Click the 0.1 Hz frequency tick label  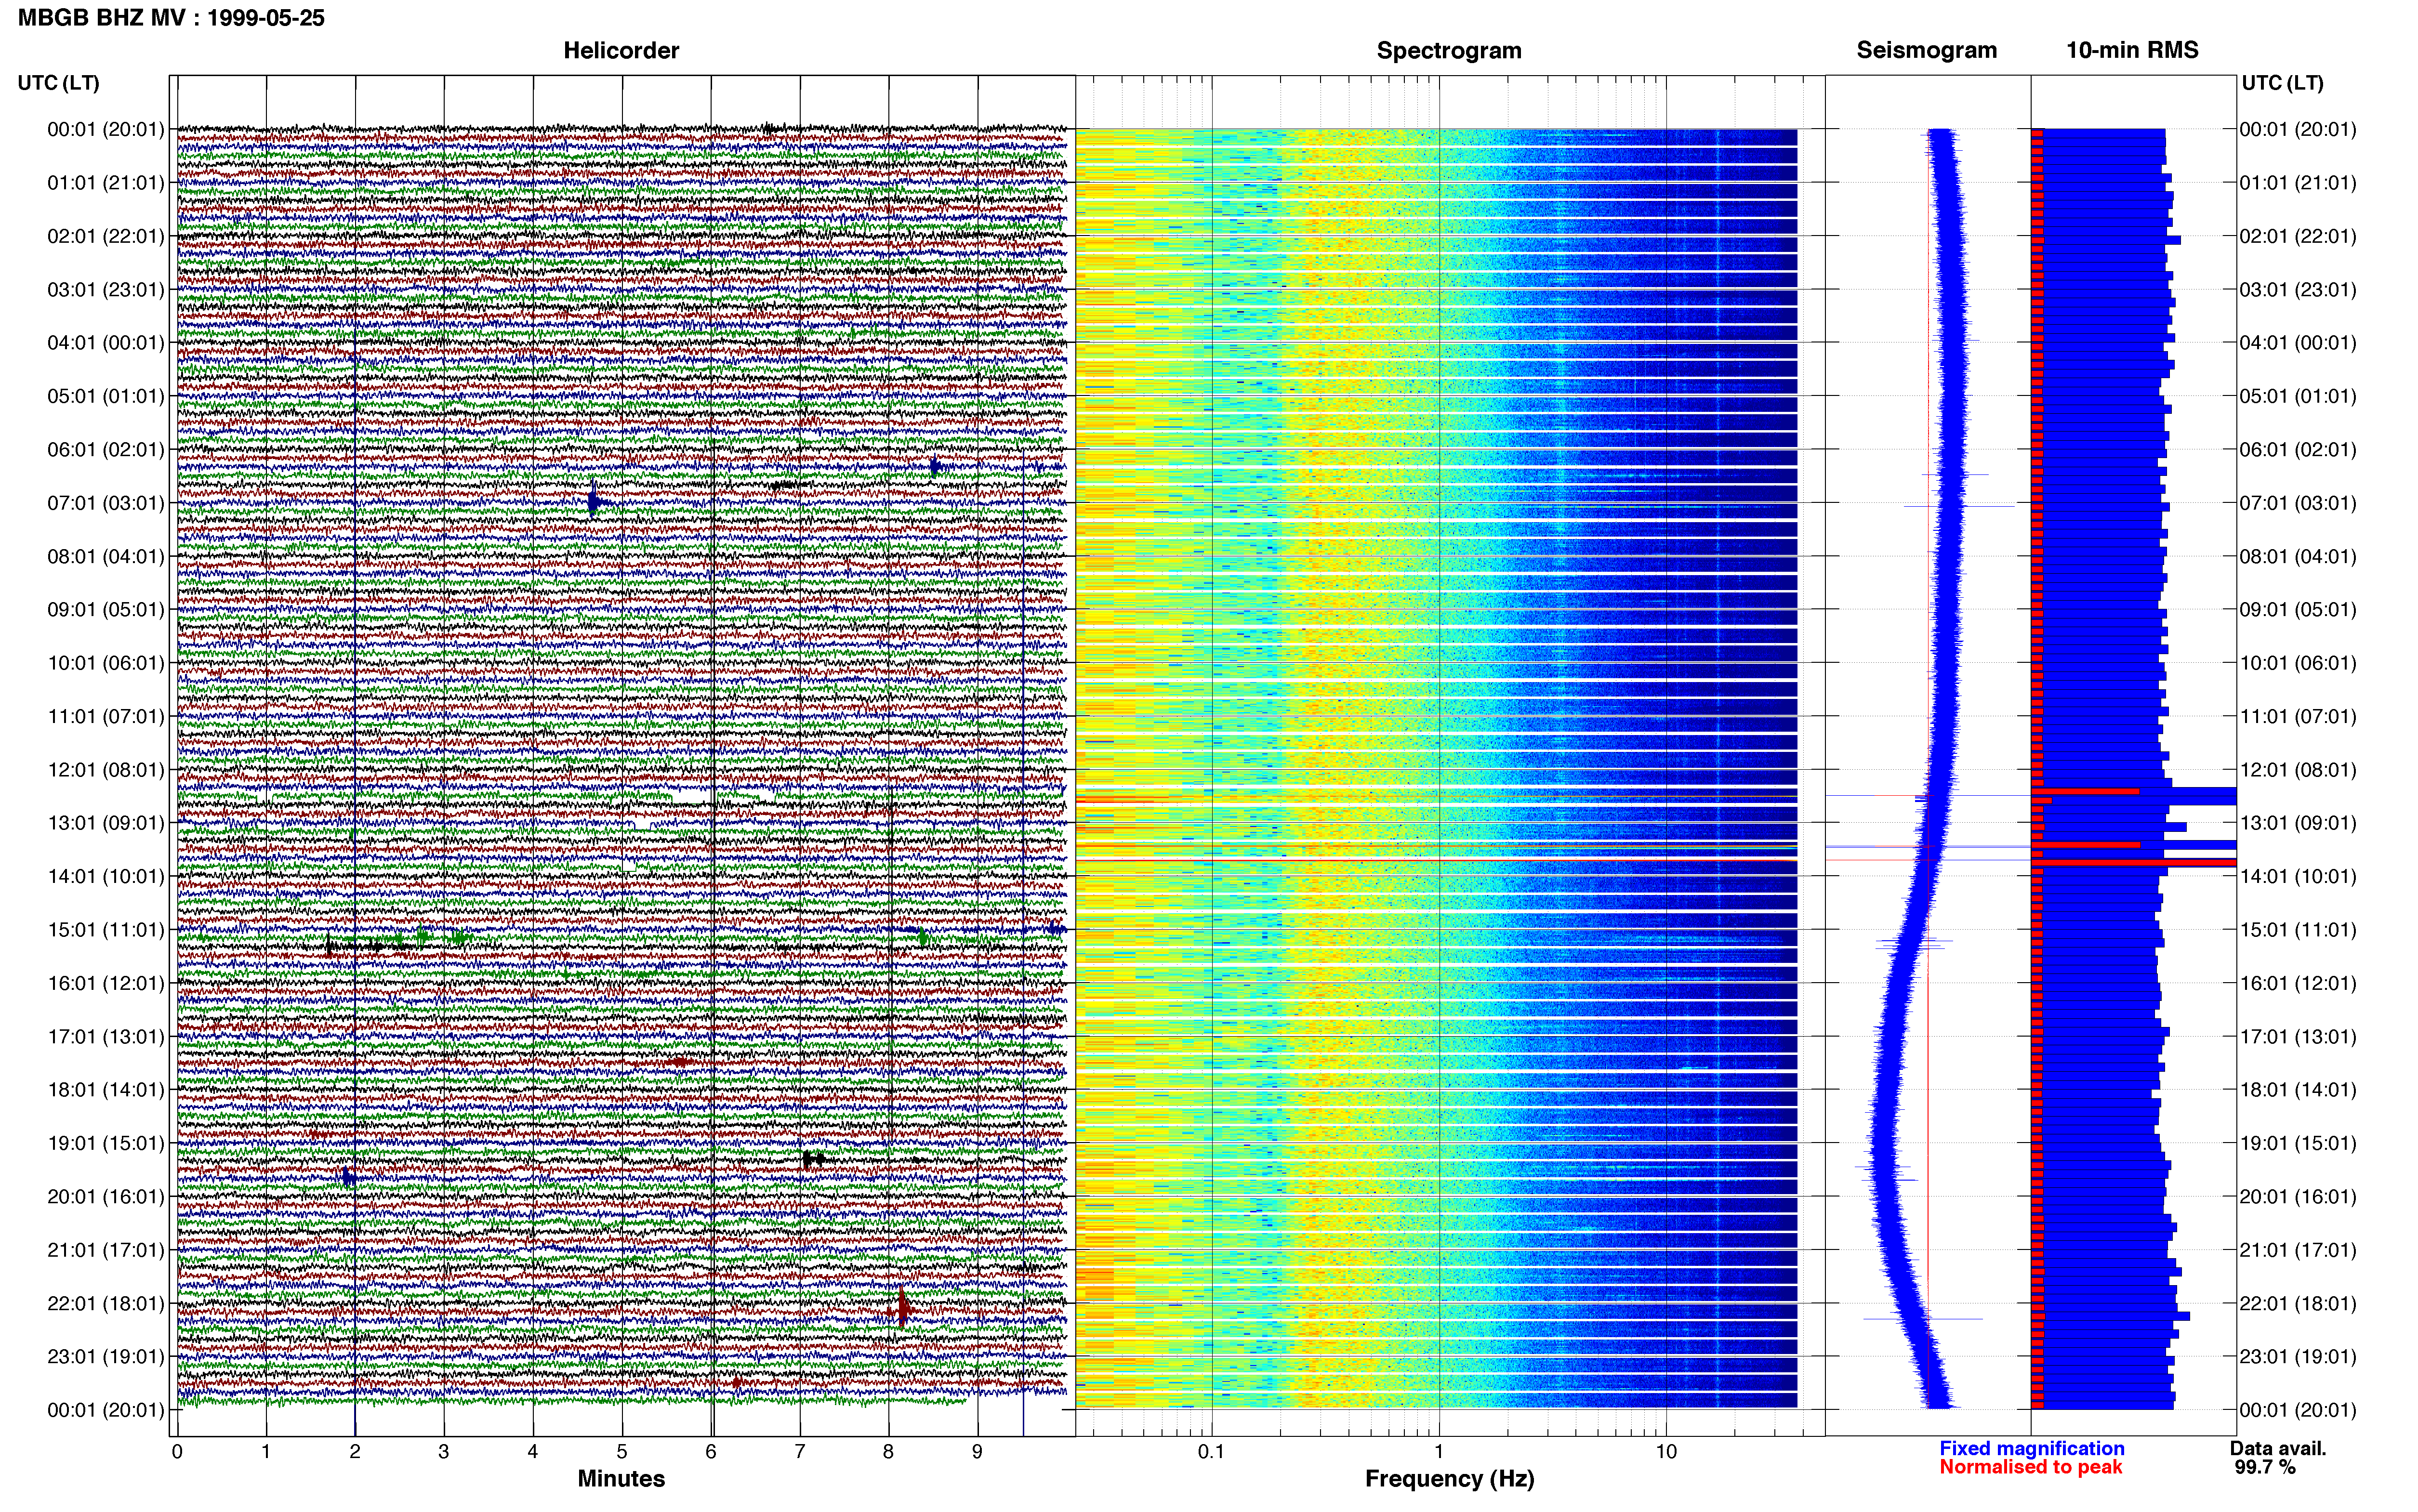click(x=1211, y=1452)
